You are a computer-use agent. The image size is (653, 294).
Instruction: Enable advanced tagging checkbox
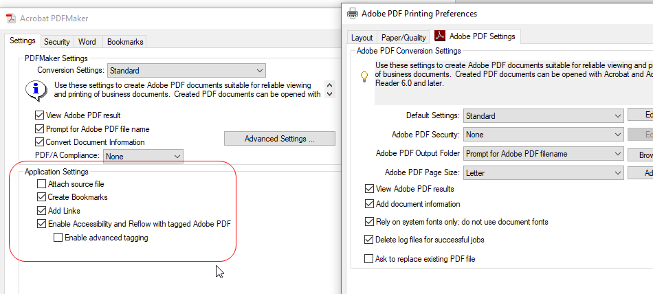point(58,238)
